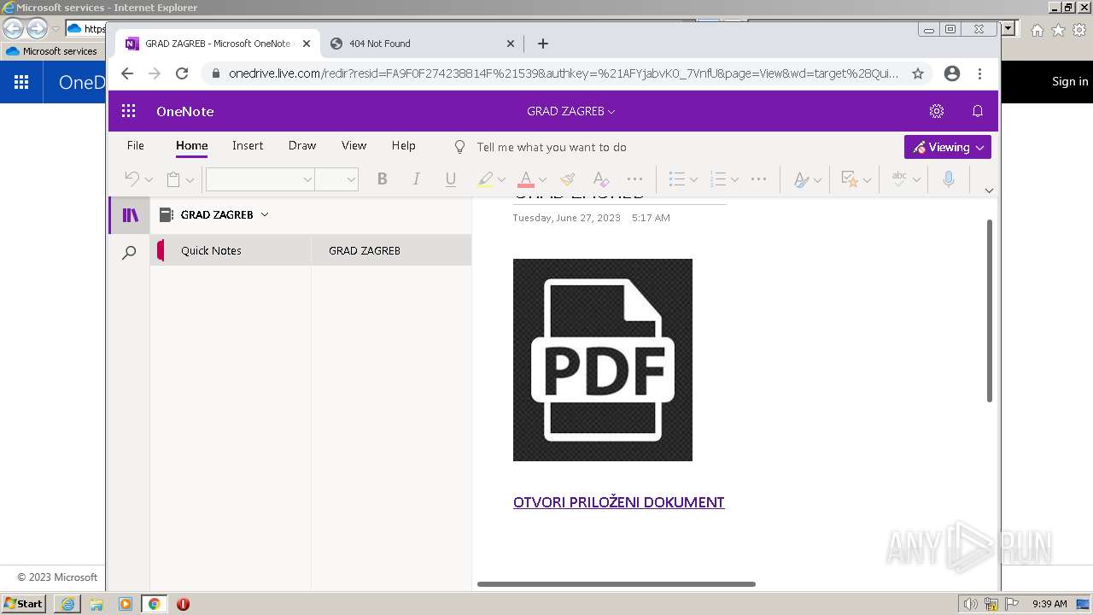Expand the tags dropdown arrow
Screen dimensions: 1093x615
tap(867, 180)
